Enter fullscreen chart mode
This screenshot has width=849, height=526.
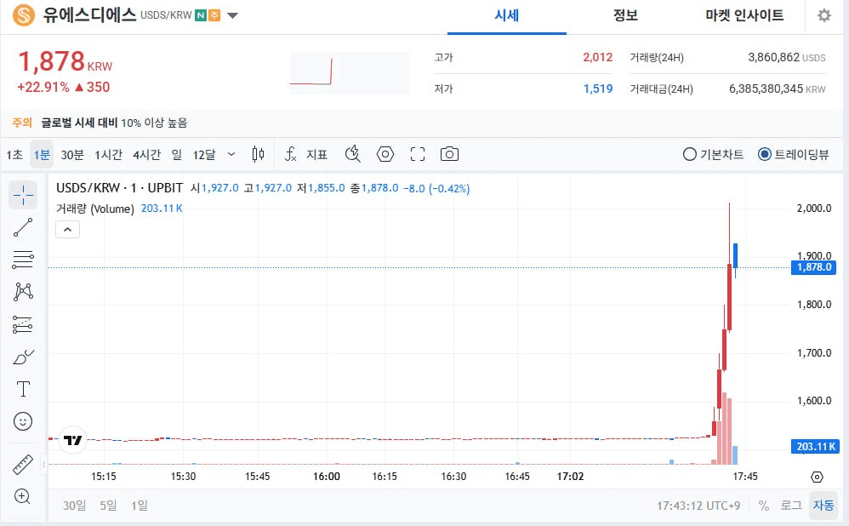417,154
